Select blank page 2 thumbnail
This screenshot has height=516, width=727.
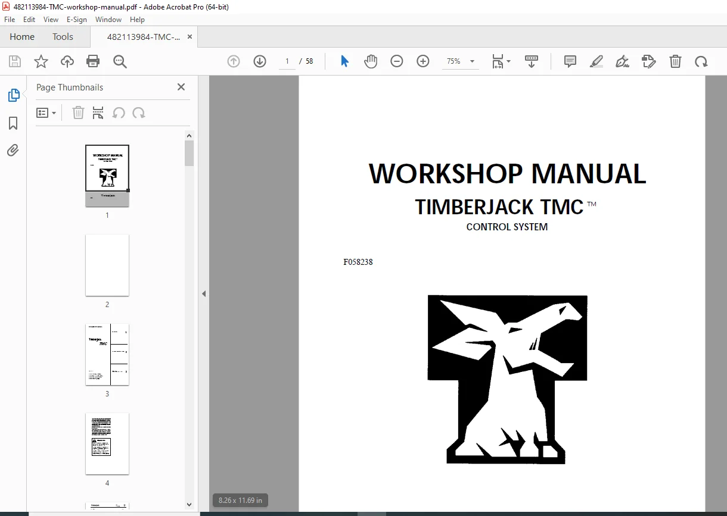coord(107,265)
